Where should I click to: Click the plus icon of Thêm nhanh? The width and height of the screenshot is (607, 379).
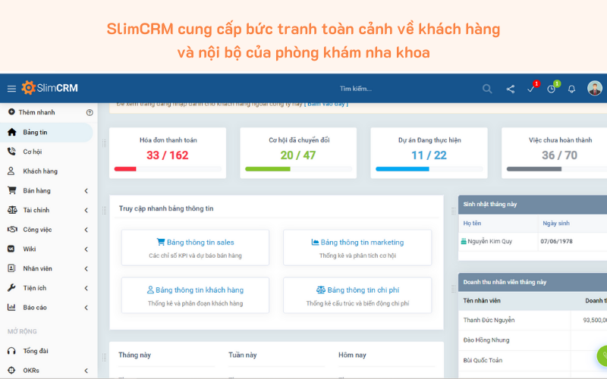[x=11, y=111]
